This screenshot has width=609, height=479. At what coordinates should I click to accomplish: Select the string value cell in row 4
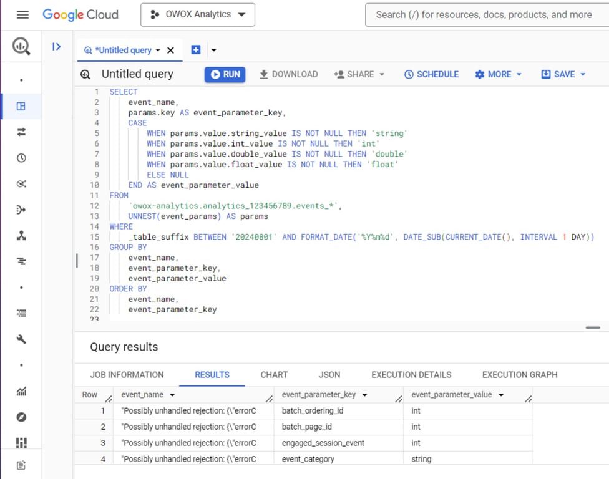point(468,459)
